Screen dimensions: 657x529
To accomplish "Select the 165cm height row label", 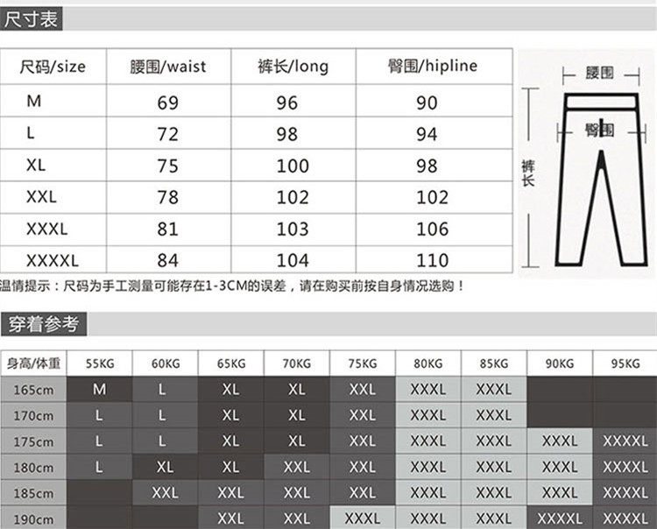I will tap(33, 390).
